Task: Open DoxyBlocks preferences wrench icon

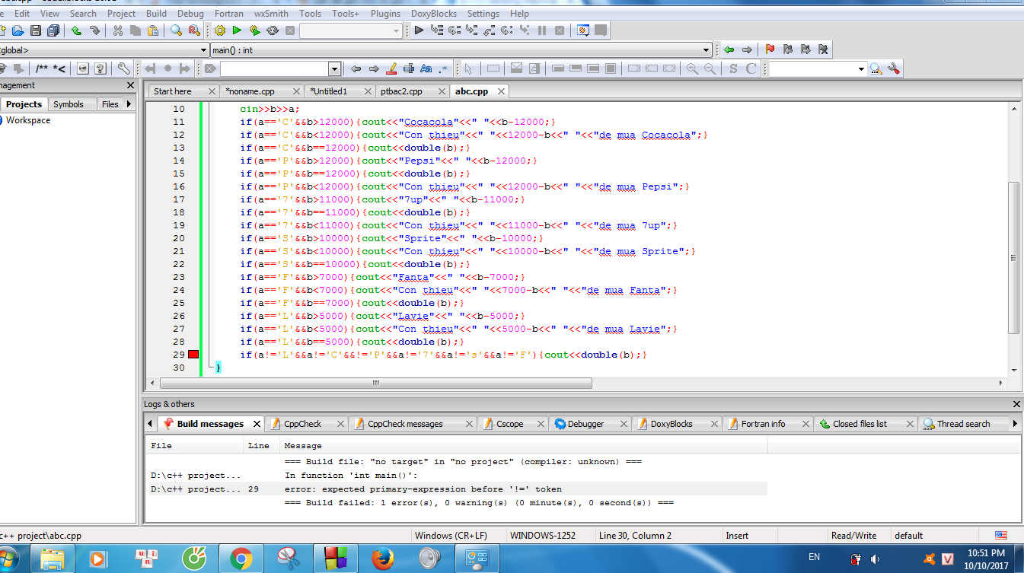Action: [123, 68]
